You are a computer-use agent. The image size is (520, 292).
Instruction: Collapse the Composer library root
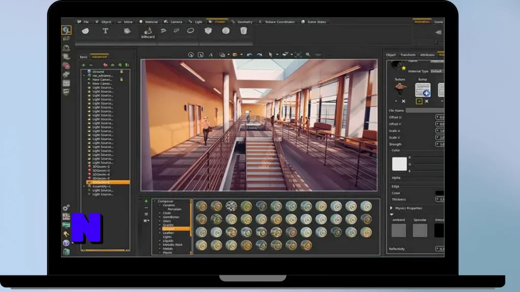pyautogui.click(x=154, y=201)
